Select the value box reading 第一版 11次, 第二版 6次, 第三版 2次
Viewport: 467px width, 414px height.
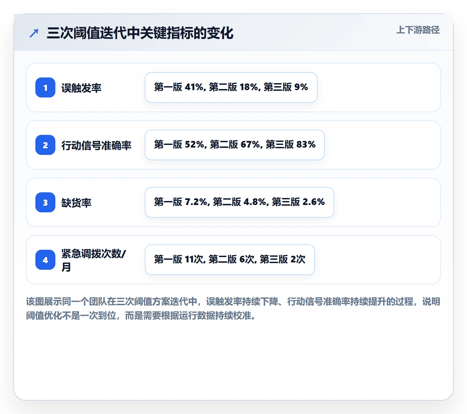pyautogui.click(x=230, y=260)
